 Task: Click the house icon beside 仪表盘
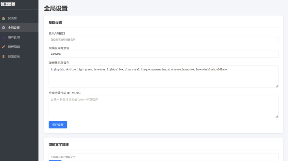pyautogui.click(x=3, y=18)
